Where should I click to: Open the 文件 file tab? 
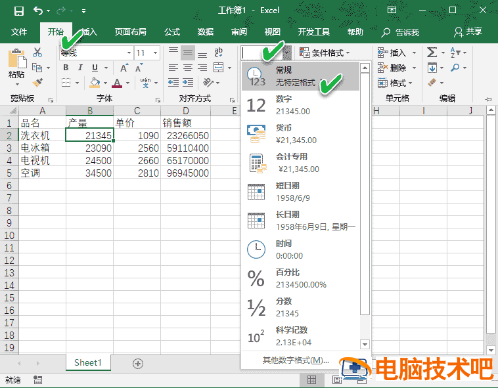coord(19,32)
